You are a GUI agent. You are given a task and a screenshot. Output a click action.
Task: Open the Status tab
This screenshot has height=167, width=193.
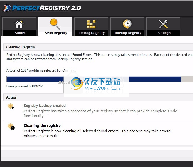point(19,27)
